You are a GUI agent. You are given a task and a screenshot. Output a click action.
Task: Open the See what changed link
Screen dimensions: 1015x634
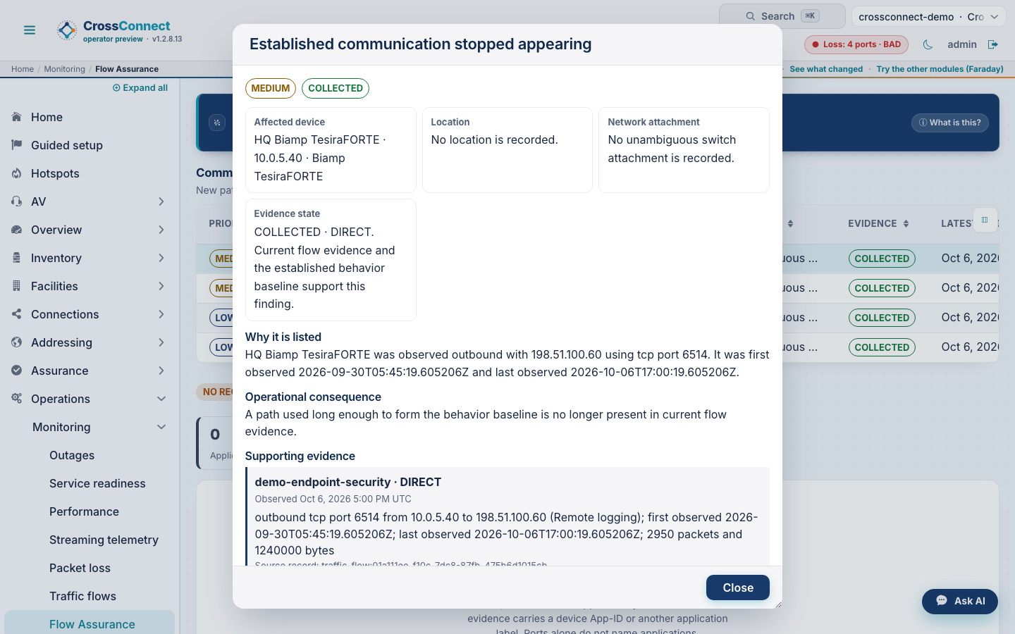pos(826,69)
